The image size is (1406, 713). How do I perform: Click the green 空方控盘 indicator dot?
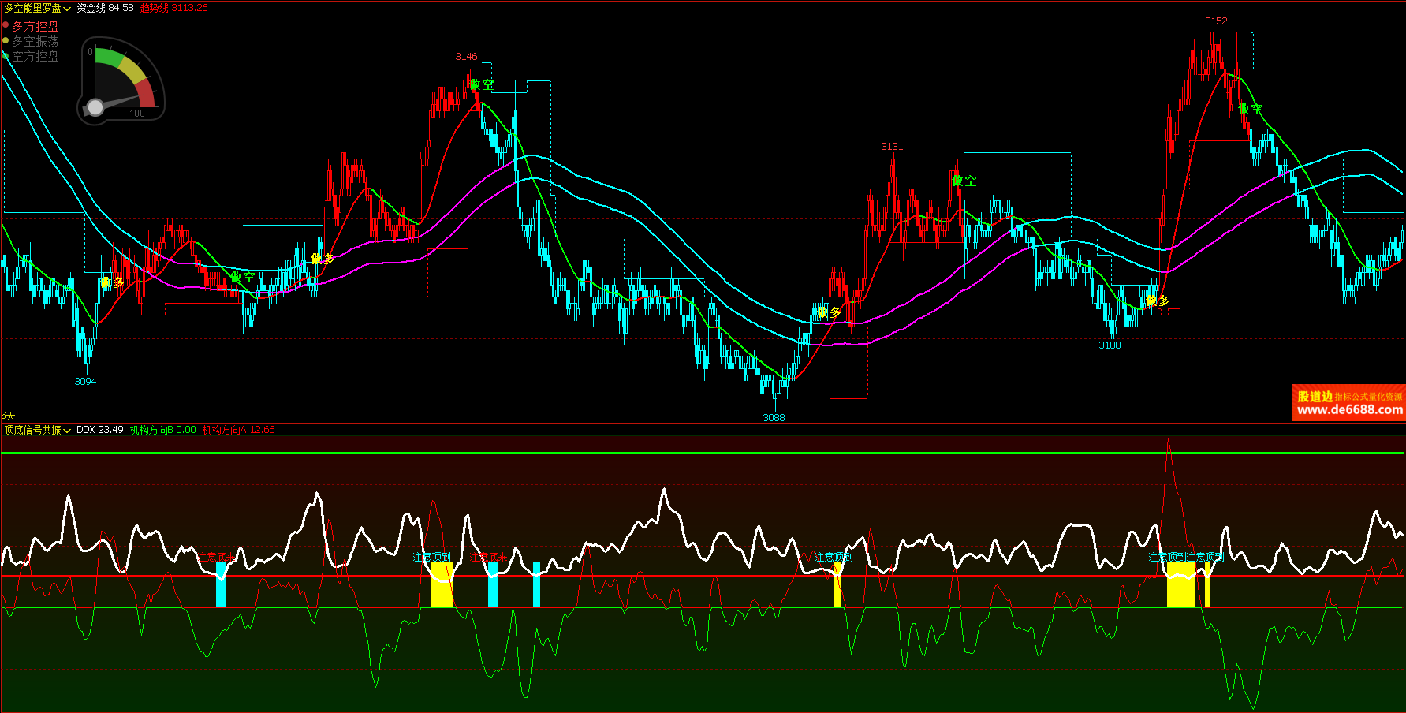[6, 55]
